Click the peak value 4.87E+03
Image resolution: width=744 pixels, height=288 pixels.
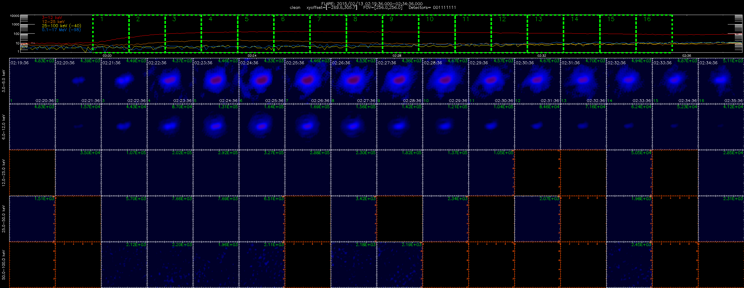tap(687, 61)
